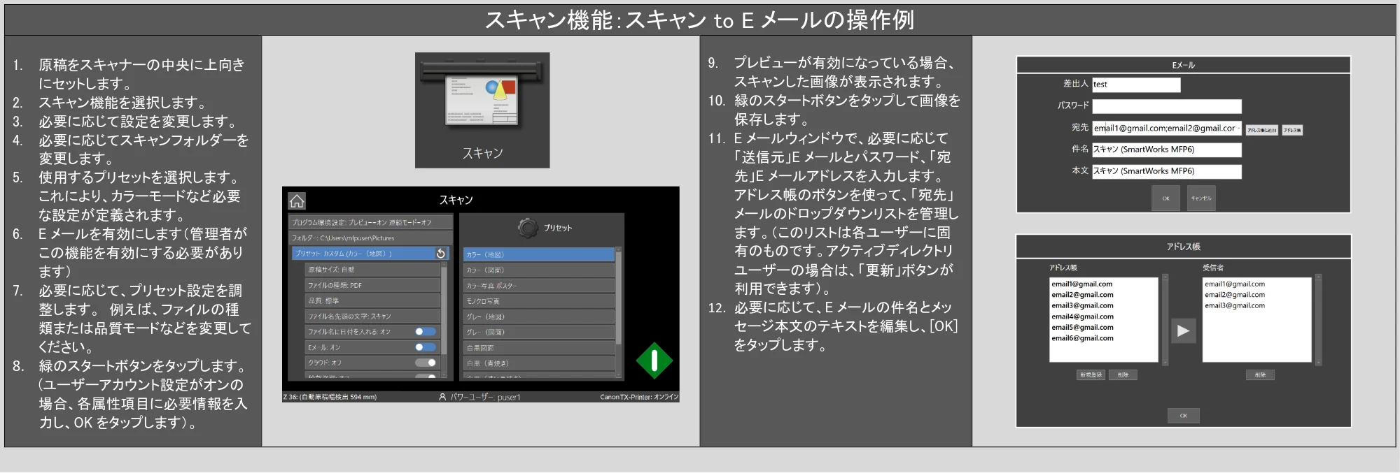Select preset 白黒（青焼き）
1400x473 pixels.
point(538,363)
